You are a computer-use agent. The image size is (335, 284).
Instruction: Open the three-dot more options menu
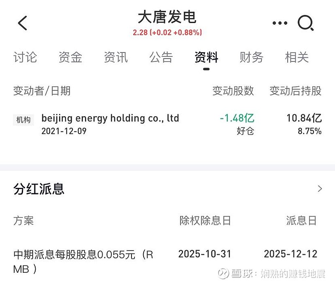coord(279,23)
